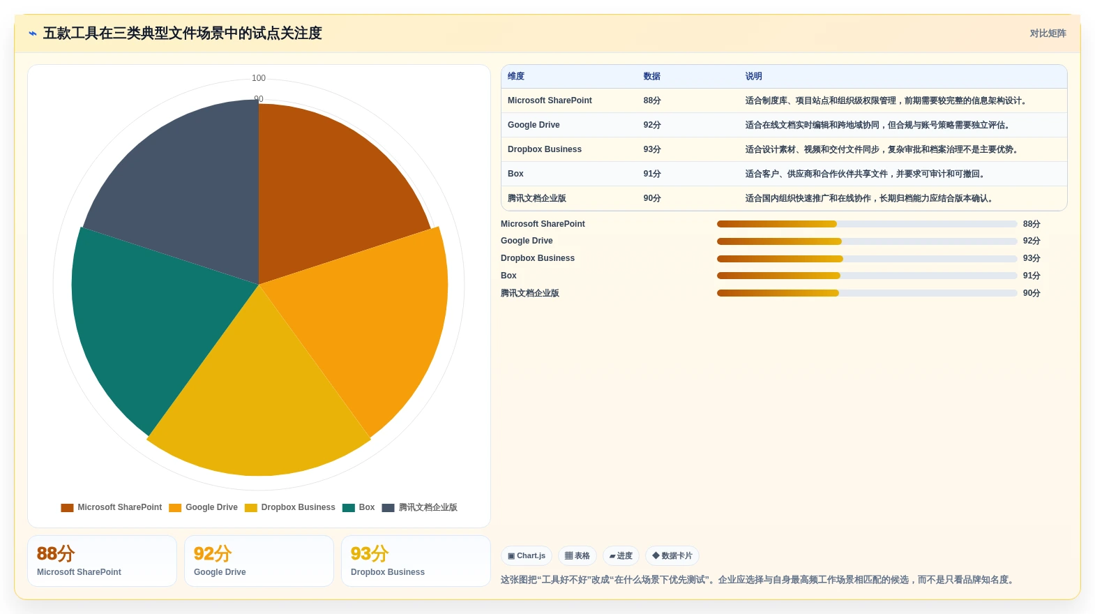Select the 数据卡片 tag chip
The width and height of the screenshot is (1095, 614).
[x=672, y=556]
